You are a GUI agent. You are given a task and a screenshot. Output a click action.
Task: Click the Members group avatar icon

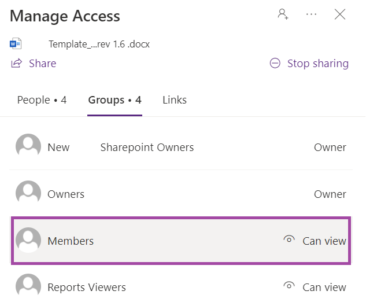[x=28, y=240]
